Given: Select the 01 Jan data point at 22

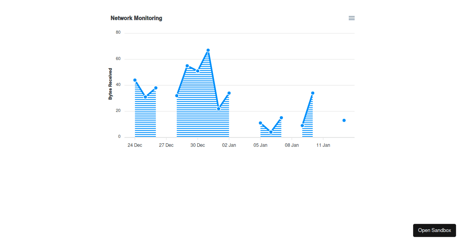Looking at the screenshot, I should click(x=219, y=109).
